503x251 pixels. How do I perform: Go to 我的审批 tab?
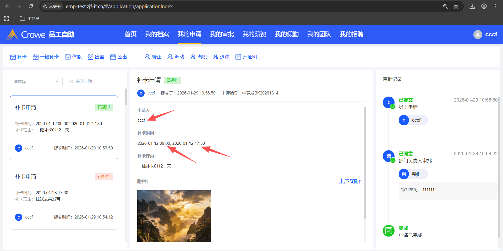point(222,34)
